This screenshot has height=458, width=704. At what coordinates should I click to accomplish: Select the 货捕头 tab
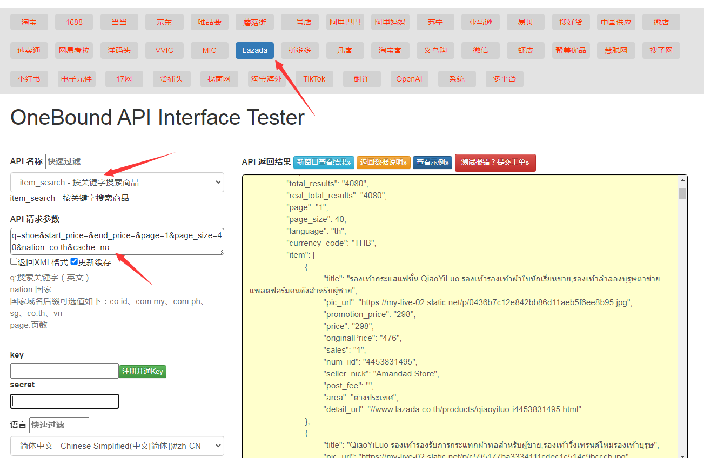tap(172, 79)
